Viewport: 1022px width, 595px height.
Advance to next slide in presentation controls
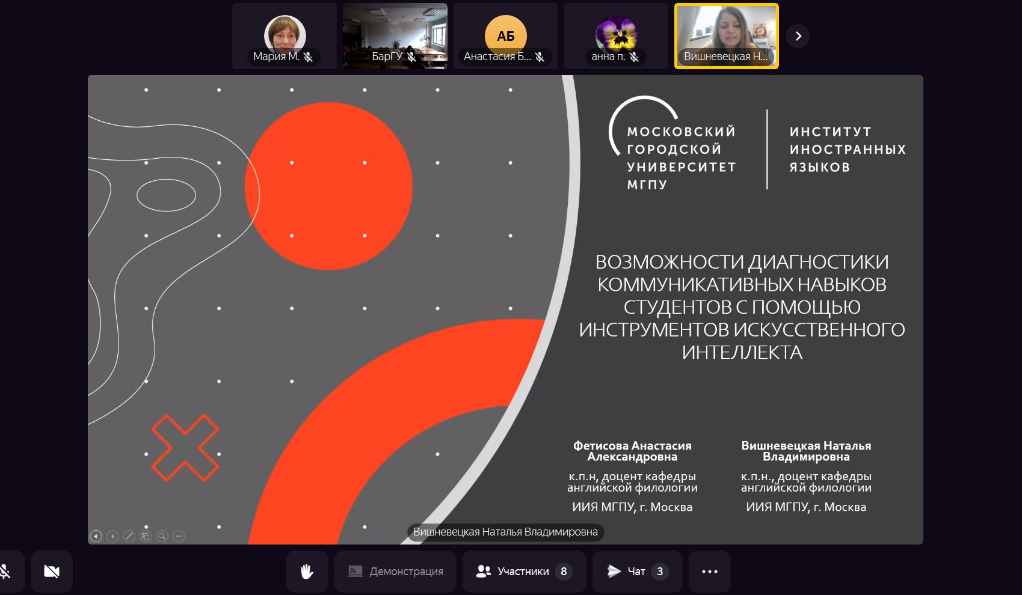[x=112, y=536]
